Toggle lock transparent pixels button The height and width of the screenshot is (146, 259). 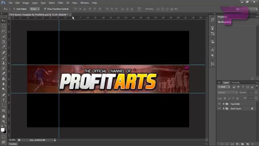(x=225, y=98)
